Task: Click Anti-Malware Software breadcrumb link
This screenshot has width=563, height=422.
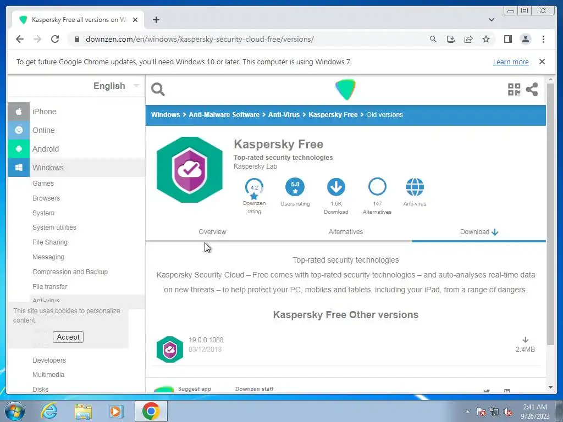Action: [x=224, y=115]
